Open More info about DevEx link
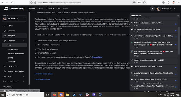The image size is (181, 97). point(44,74)
